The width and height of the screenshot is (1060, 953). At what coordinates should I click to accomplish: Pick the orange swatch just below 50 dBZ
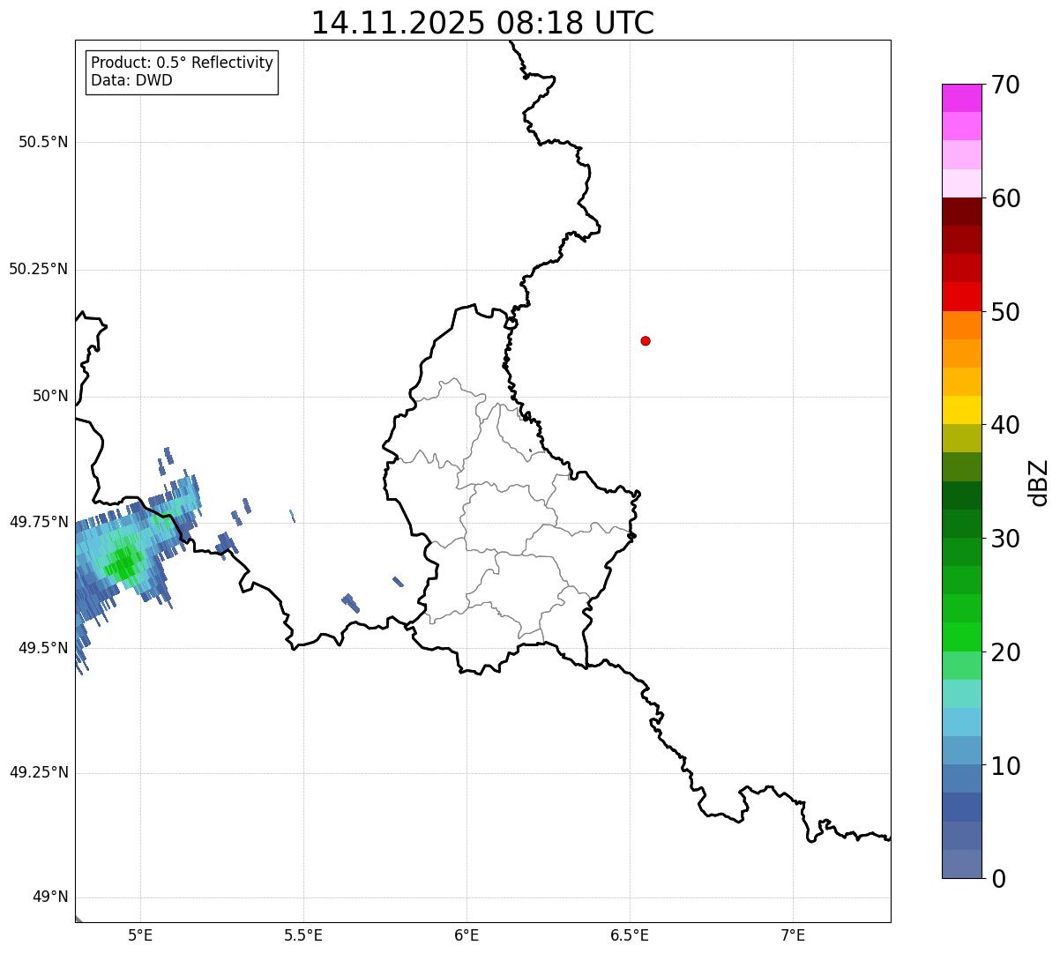[961, 325]
